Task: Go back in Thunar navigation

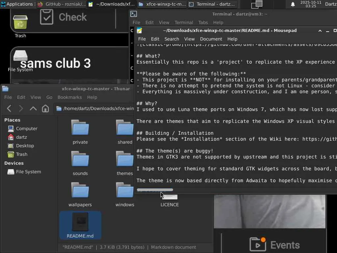Action: click(x=9, y=108)
